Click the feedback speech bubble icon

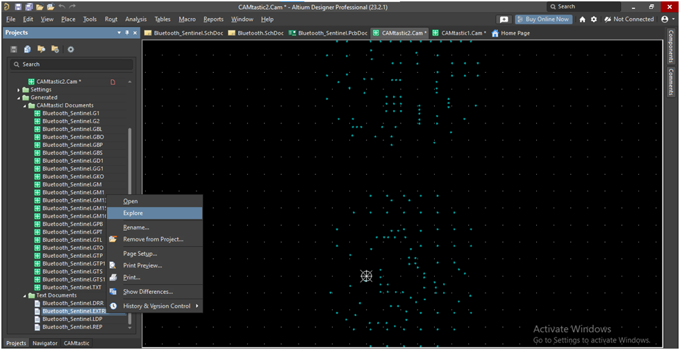coord(504,19)
